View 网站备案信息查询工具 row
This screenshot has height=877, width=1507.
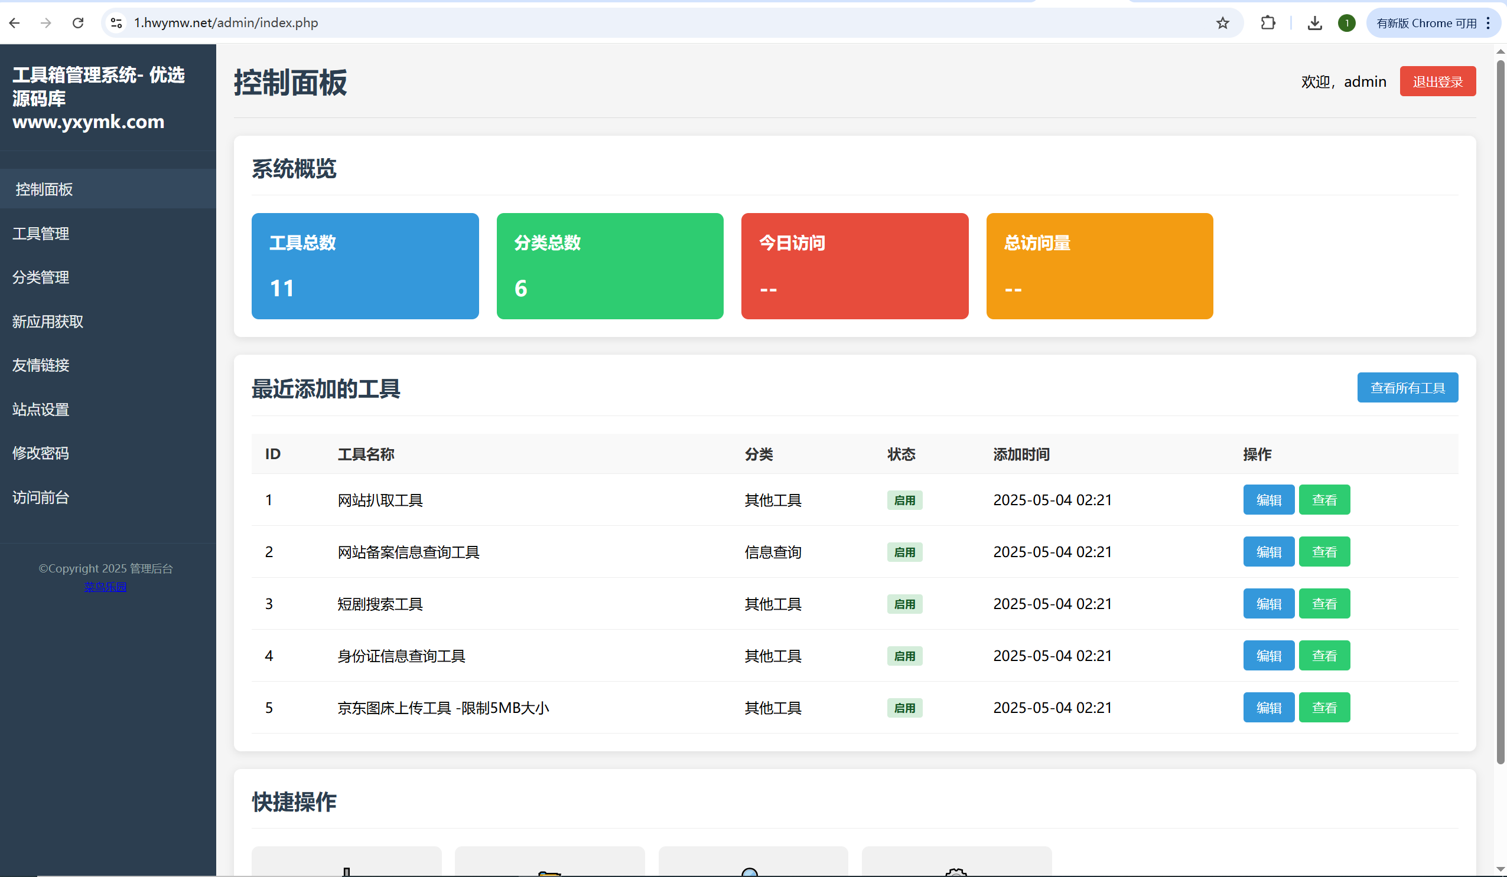(x=1324, y=551)
